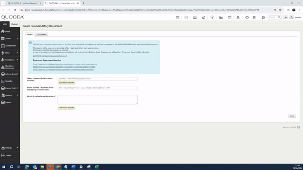This screenshot has width=303, height=170.
Task: Bookmark page with star icon
Action: coord(280,10)
